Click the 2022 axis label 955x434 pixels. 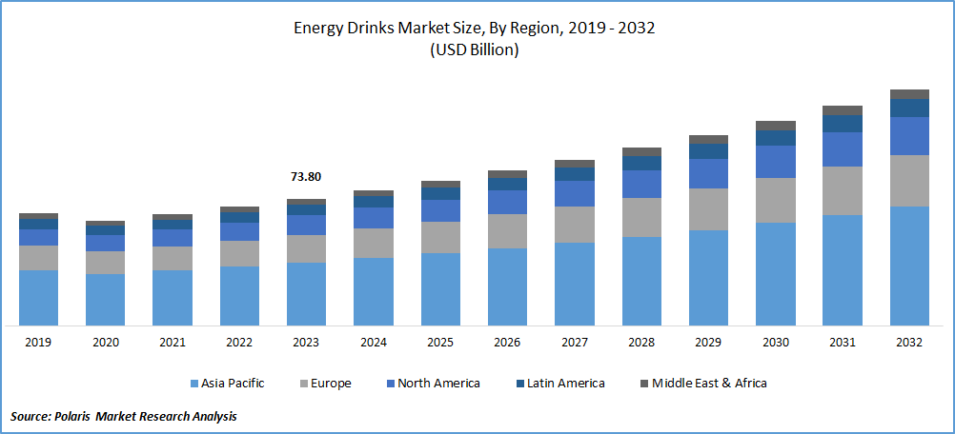239,343
